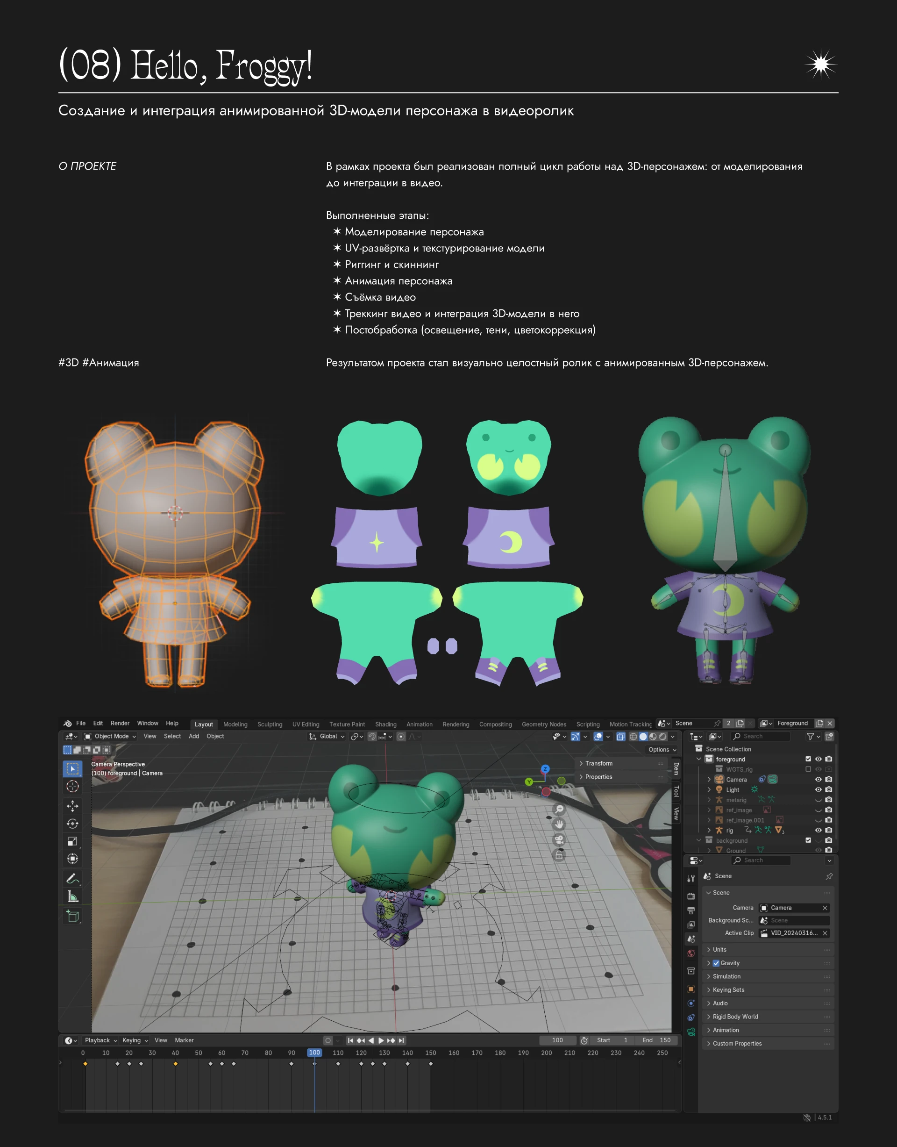Image resolution: width=897 pixels, height=1147 pixels.
Task: Expand the rig item in outliner
Action: tap(709, 830)
